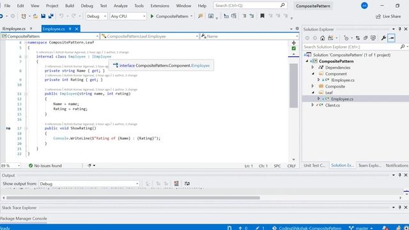Open the Name member dropdown
Image resolution: width=409 pixels, height=230 pixels.
coord(250,36)
